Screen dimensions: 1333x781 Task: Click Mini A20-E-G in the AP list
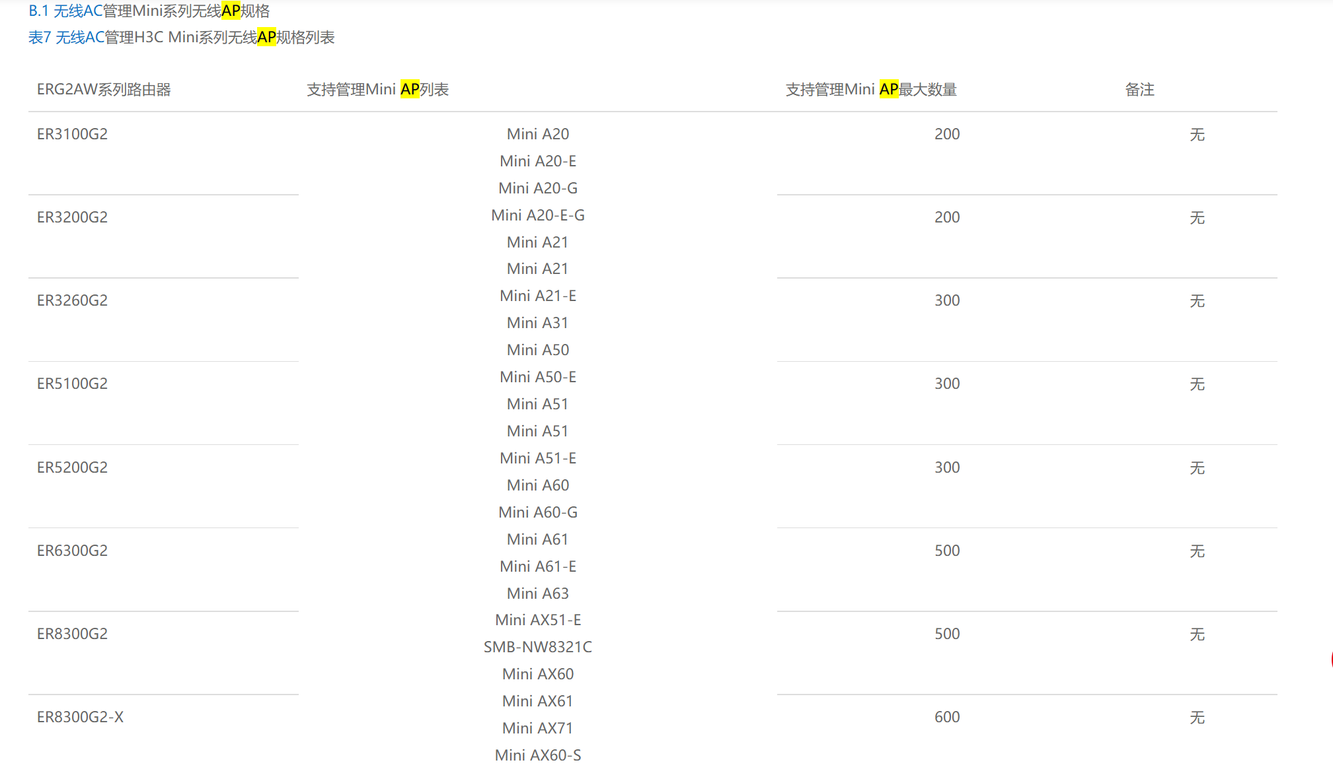click(537, 215)
